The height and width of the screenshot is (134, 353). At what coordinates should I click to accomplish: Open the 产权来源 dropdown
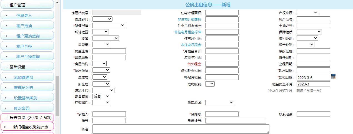pos(307,13)
